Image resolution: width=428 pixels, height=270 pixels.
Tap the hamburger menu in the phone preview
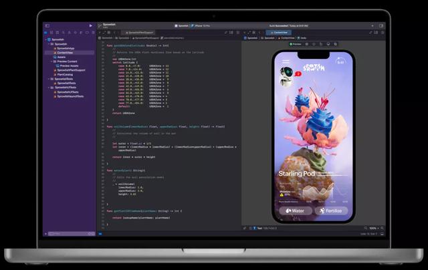(286, 61)
